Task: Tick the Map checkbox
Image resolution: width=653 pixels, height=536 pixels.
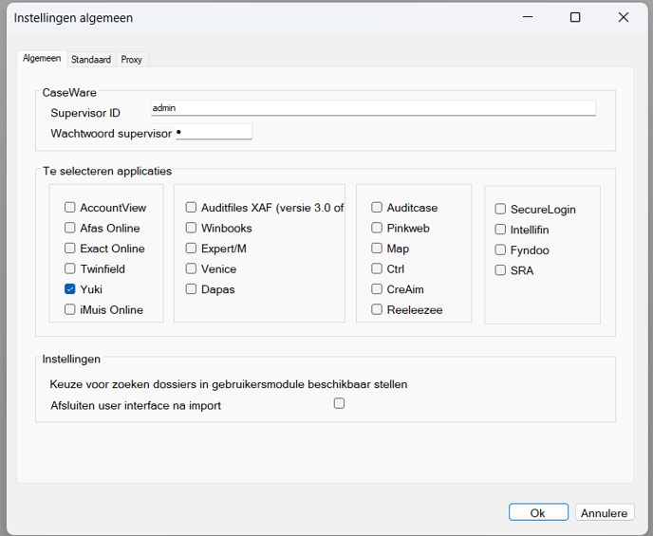Action: tap(377, 248)
